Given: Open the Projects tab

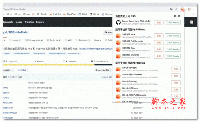Looking at the screenshot, I should pos(54,40).
